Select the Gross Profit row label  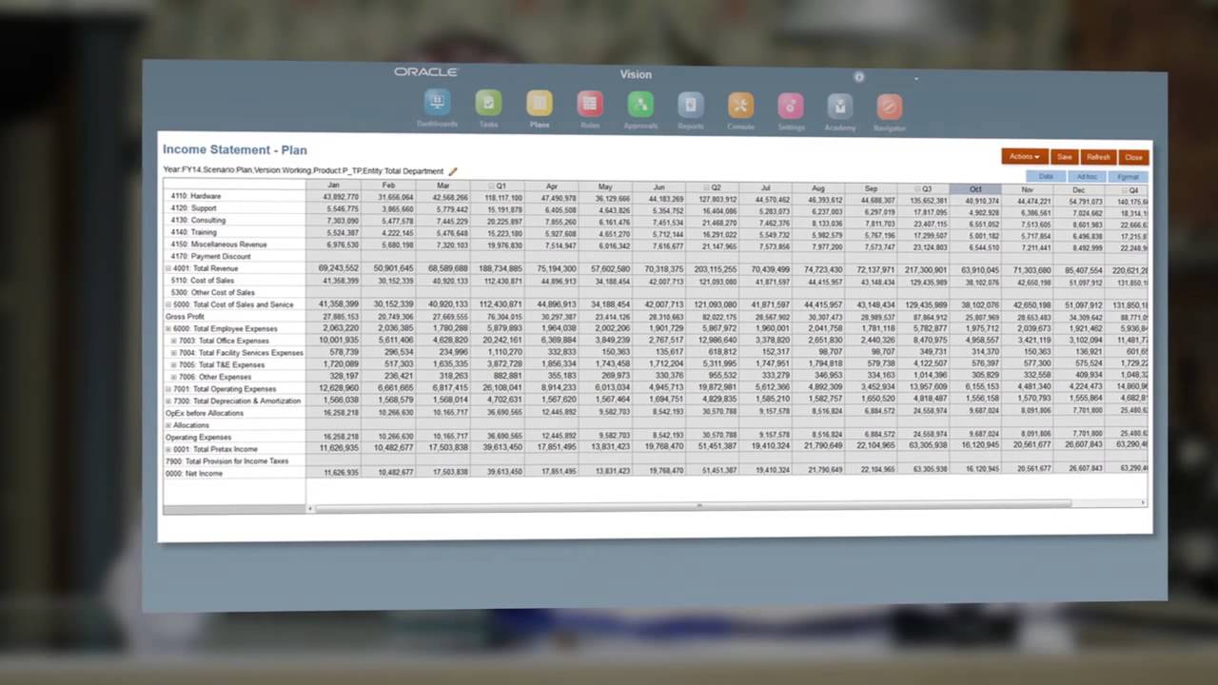pos(185,317)
